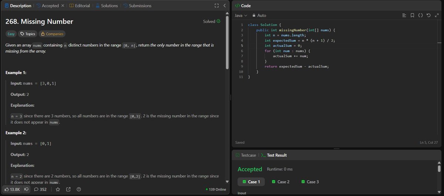
Task: Reset code to default with undo icon
Action: [428, 15]
